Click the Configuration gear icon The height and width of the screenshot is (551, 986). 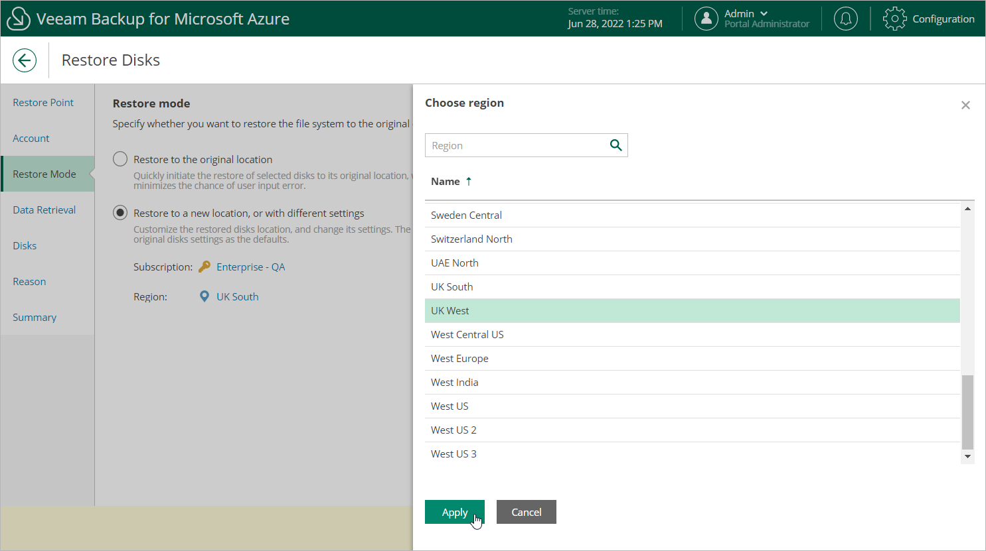tap(894, 19)
